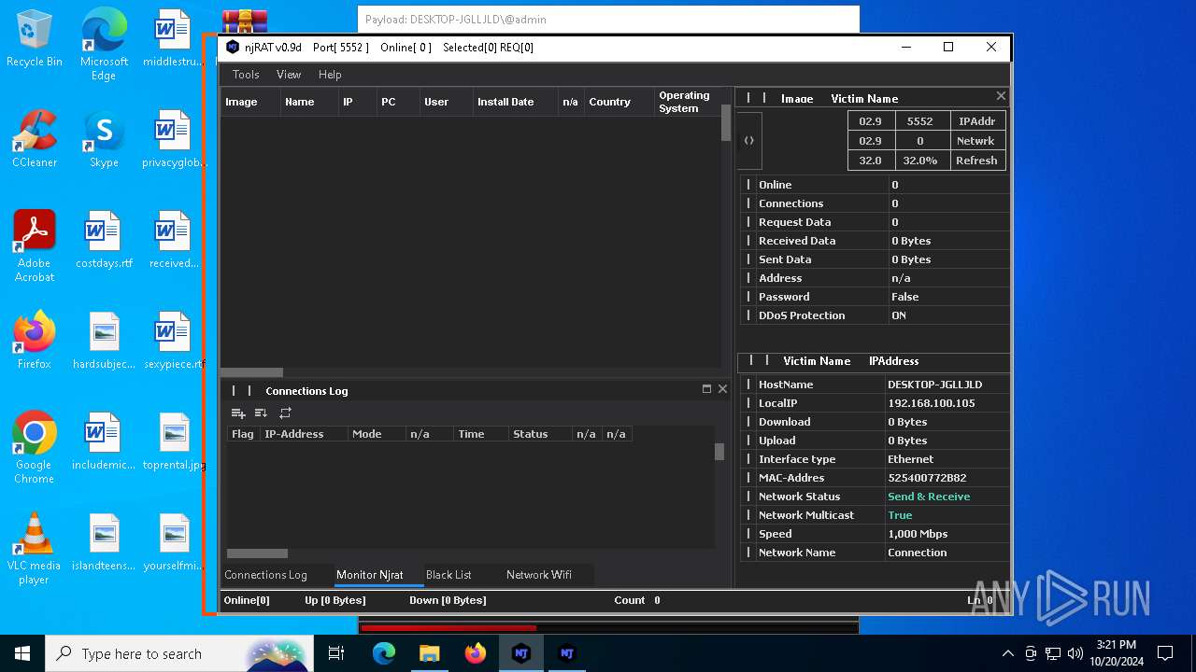Switch to the Connections Log tab
The image size is (1196, 672).
pyautogui.click(x=265, y=575)
